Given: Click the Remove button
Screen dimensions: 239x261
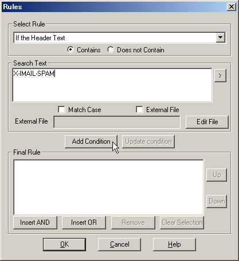Looking at the screenshot, I should [133, 222].
